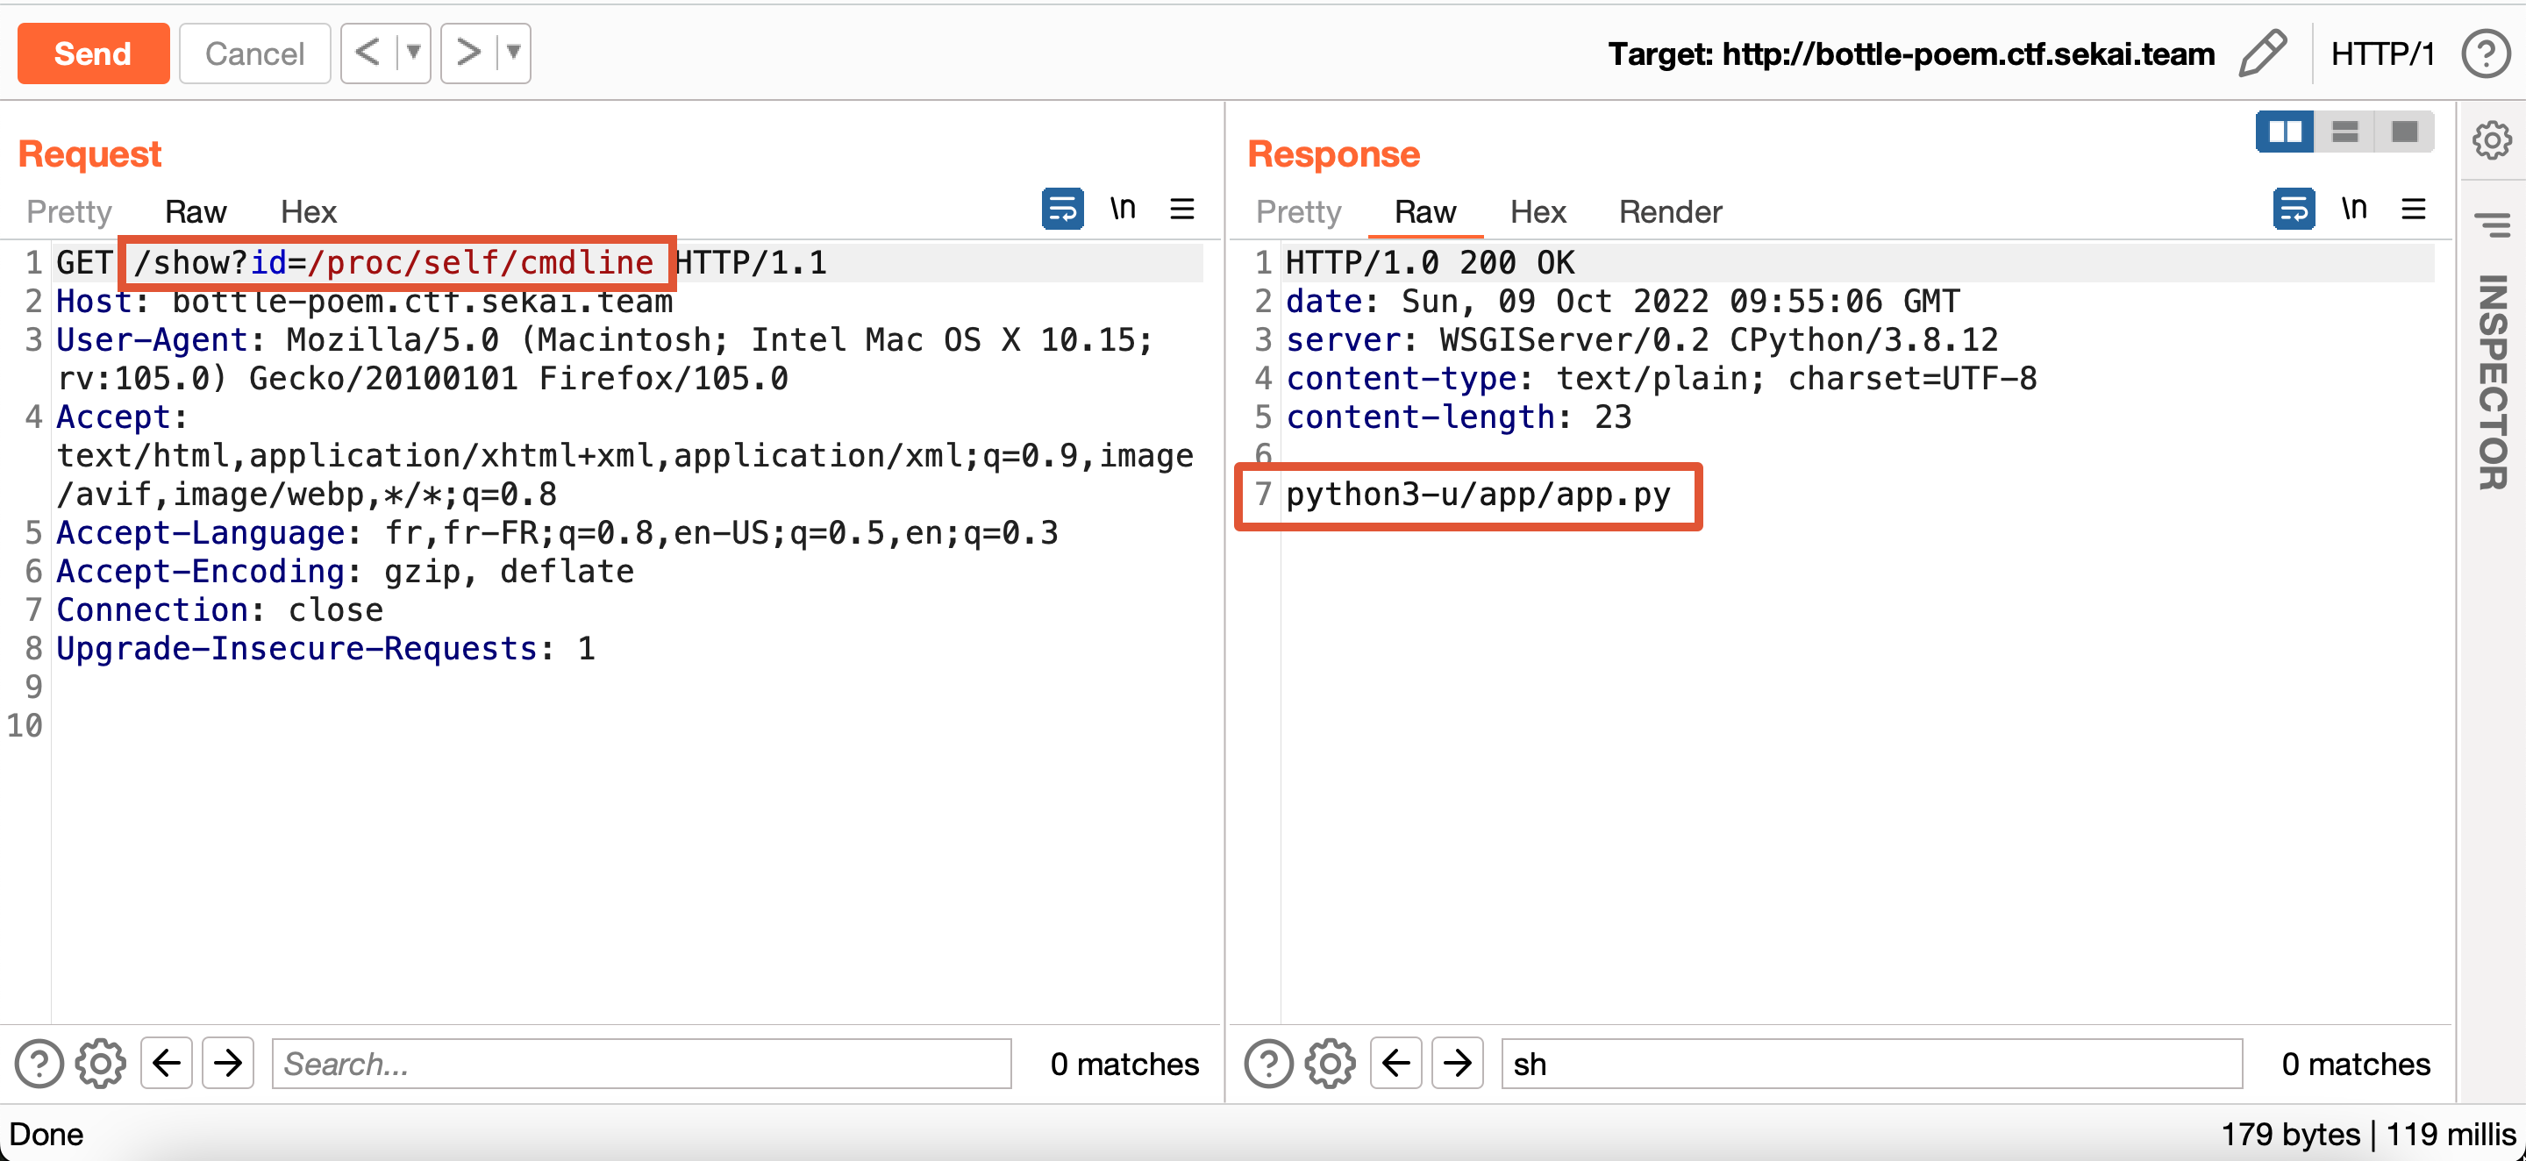Toggle non-printable characters in Request
Image resolution: width=2526 pixels, height=1161 pixels.
(x=1123, y=208)
